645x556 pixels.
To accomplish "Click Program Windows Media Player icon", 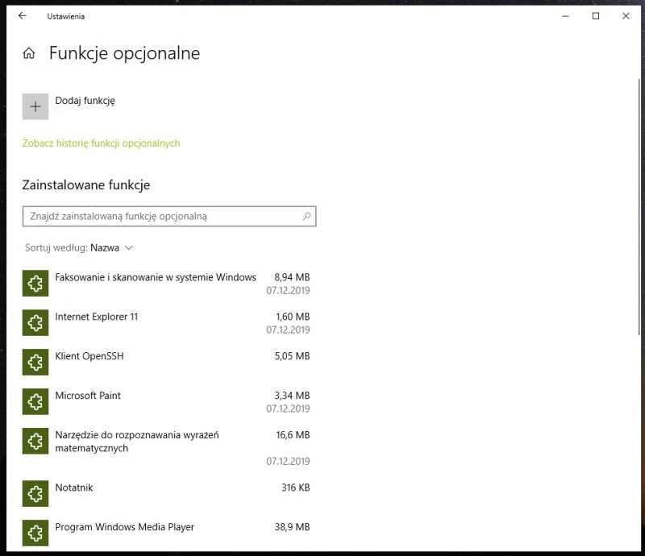I will (35, 533).
